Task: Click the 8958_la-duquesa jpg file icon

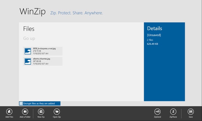Action: click(x=28, y=51)
